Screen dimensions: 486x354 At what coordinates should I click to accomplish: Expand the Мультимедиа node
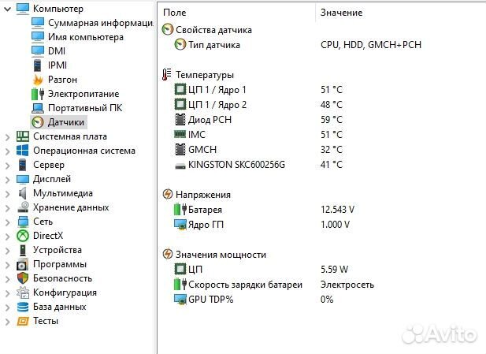point(7,194)
